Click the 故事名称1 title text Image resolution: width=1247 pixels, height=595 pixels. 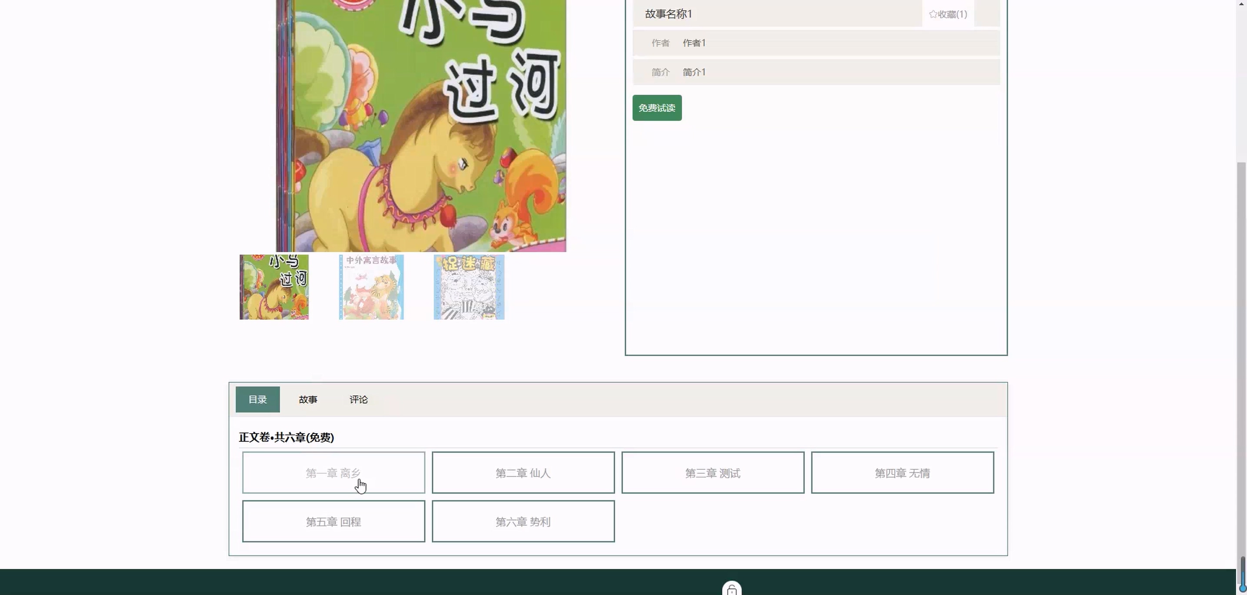pos(669,14)
